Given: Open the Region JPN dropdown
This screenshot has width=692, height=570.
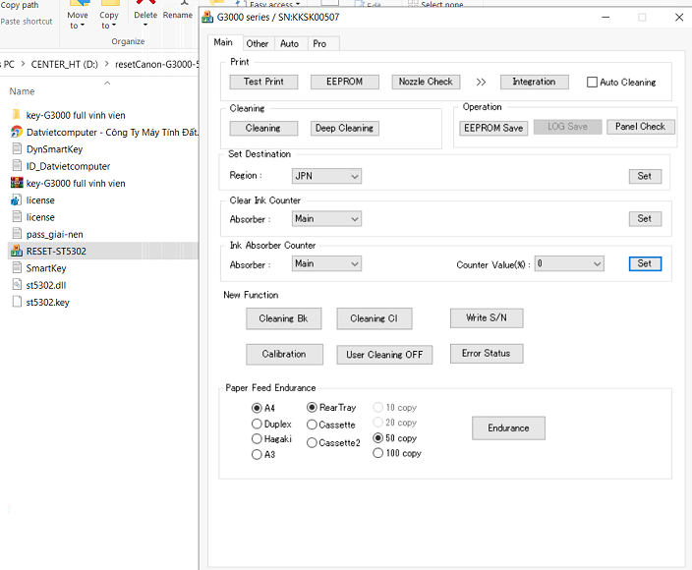Looking at the screenshot, I should point(326,176).
